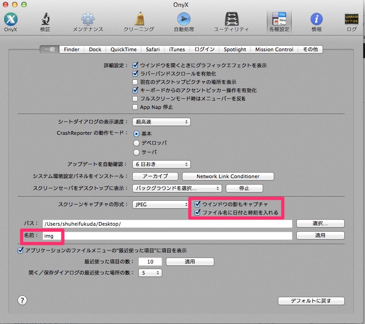Switch to the 一般 tab
Image resolution: width=365 pixels, height=324 pixels.
coord(50,49)
